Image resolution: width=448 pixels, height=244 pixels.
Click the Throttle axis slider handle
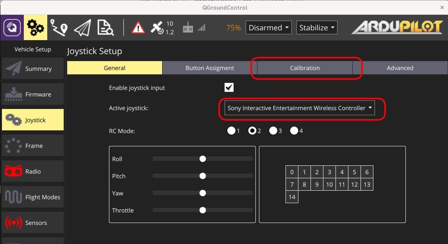click(x=202, y=210)
